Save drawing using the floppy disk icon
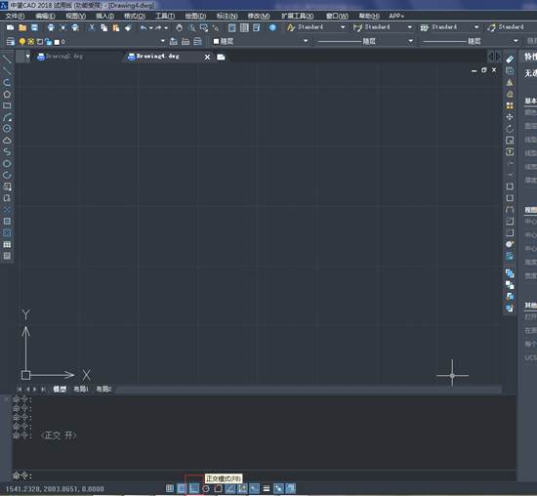This screenshot has width=537, height=496. 34,27
